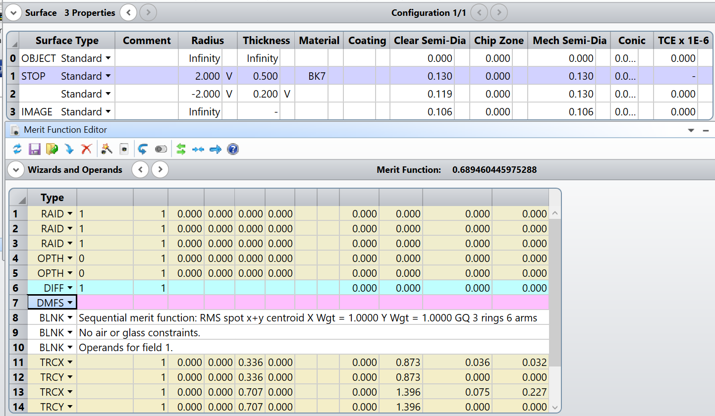This screenshot has width=715, height=416.
Task: Click the small settings page icon beside the wand
Action: 124,149
